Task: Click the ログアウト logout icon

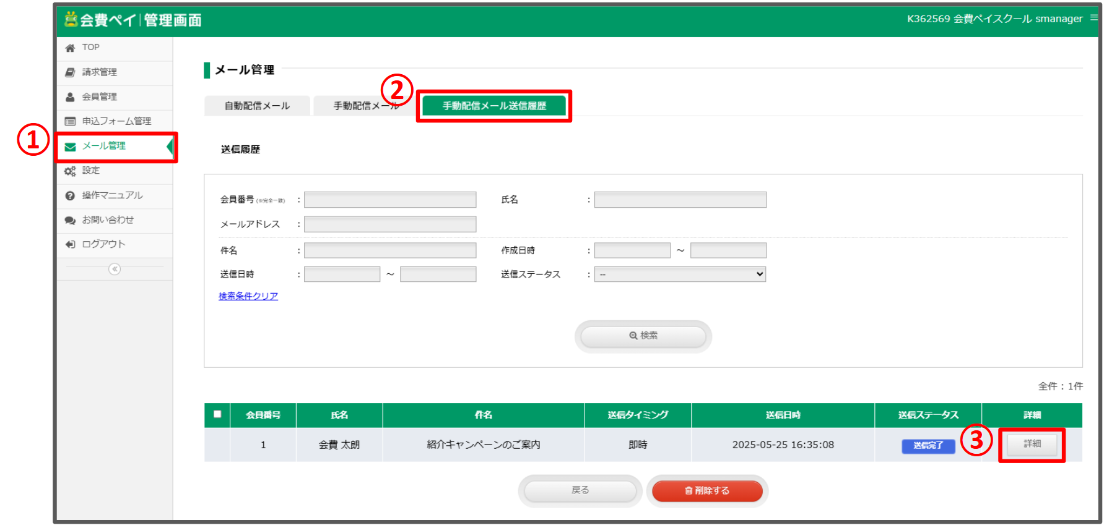Action: coord(70,245)
